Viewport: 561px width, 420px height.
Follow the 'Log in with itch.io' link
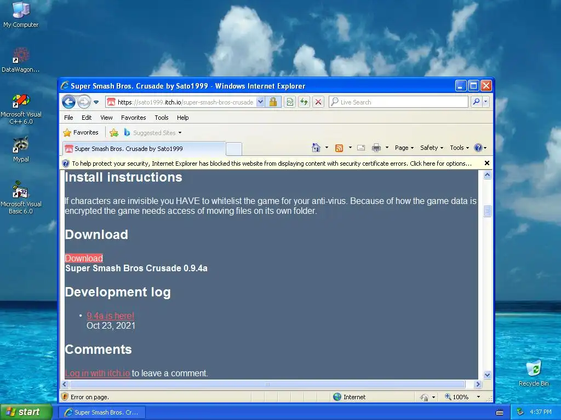(98, 373)
